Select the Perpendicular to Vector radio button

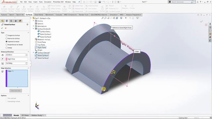7,45
